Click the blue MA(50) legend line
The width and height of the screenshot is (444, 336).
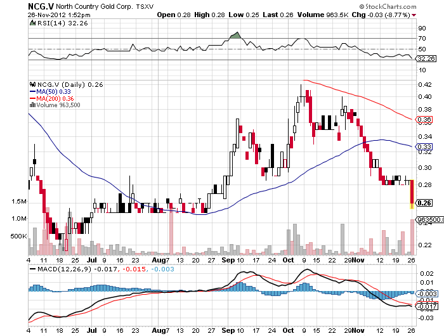coord(32,92)
